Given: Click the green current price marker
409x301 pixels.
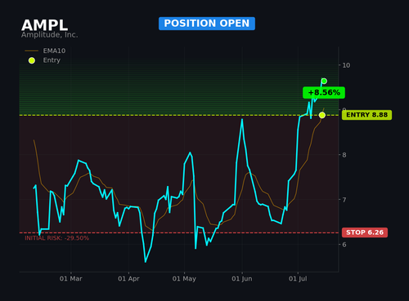Looking at the screenshot, I should pos(324,81).
